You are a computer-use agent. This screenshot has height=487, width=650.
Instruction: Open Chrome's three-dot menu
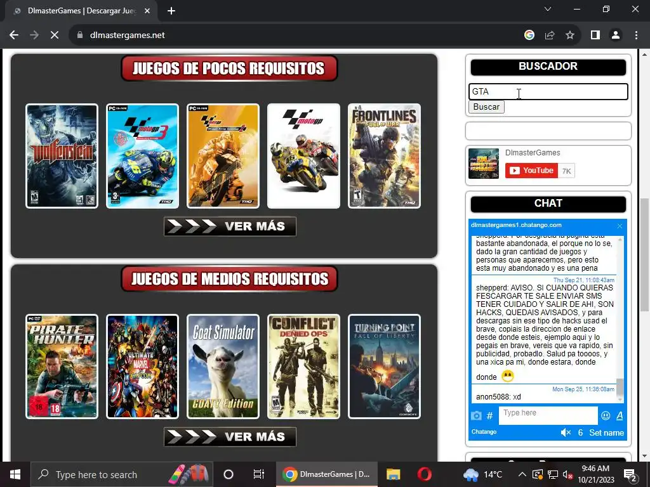point(636,36)
